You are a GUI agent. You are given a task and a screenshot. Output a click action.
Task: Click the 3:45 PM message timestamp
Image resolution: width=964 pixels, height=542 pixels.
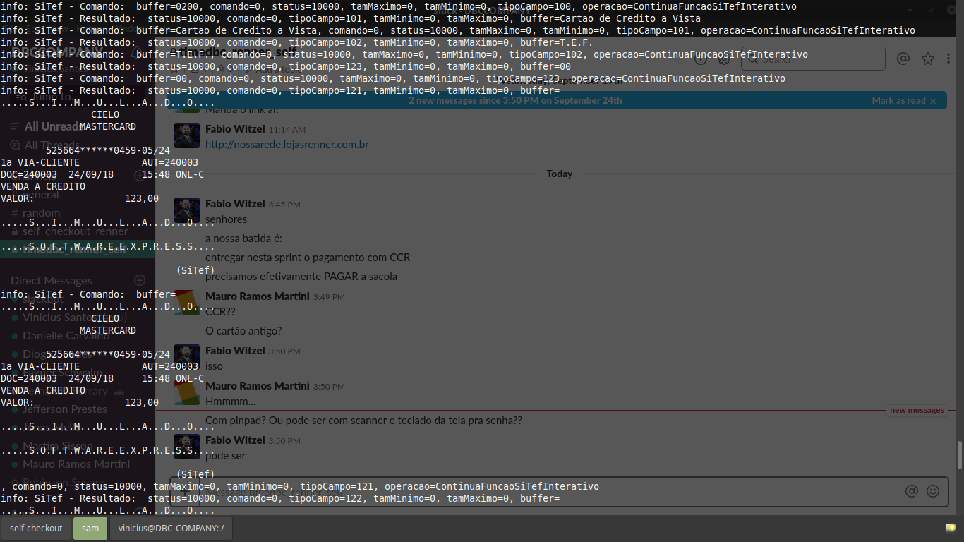point(284,205)
